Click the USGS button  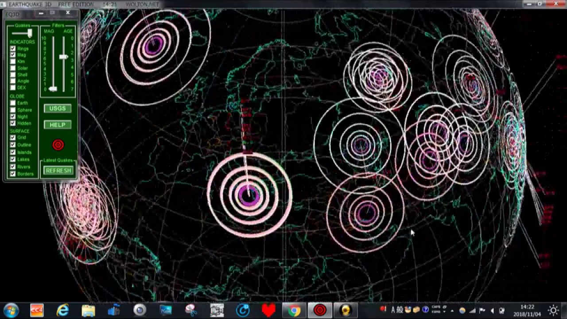click(x=58, y=109)
